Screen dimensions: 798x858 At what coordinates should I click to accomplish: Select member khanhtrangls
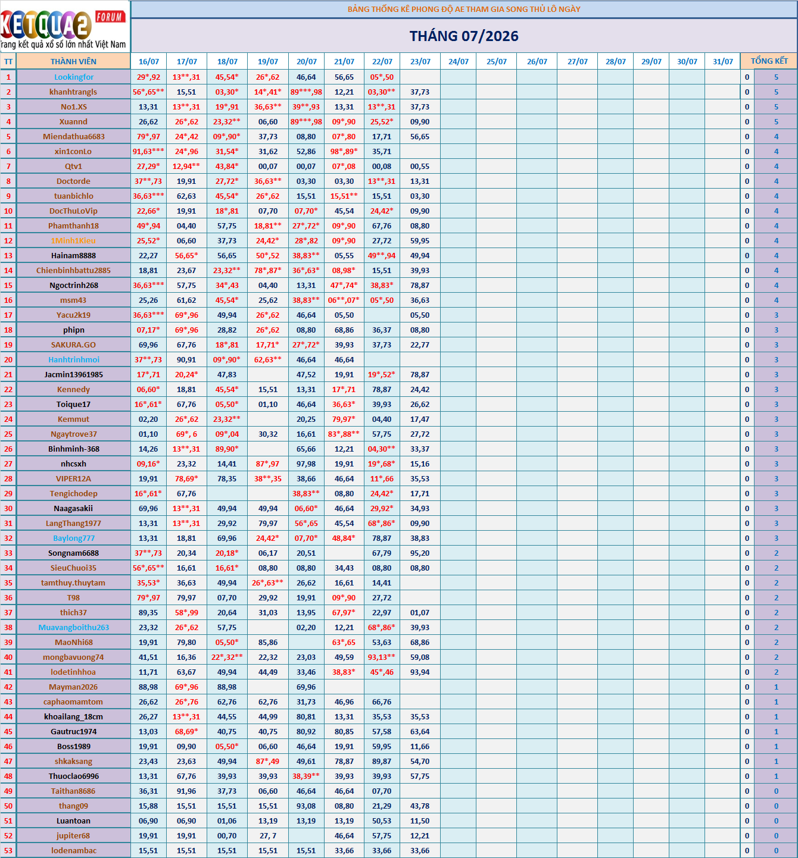point(74,92)
